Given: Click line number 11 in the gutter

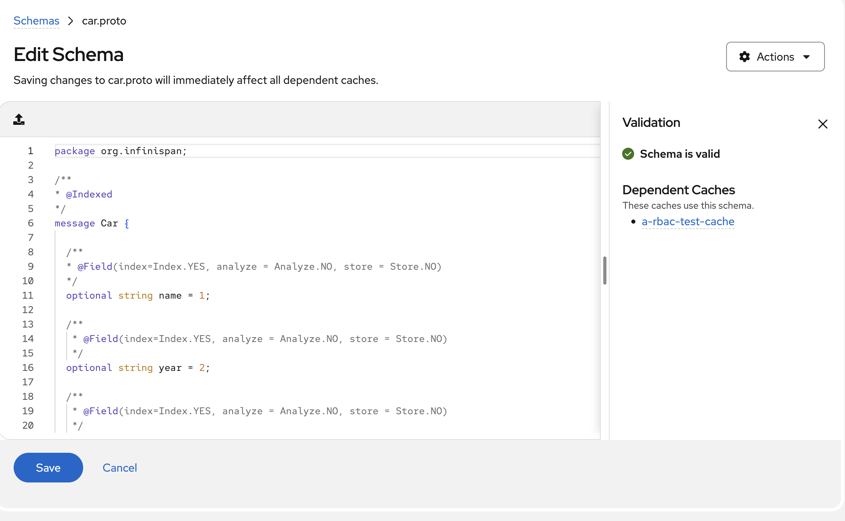Looking at the screenshot, I should tap(28, 295).
